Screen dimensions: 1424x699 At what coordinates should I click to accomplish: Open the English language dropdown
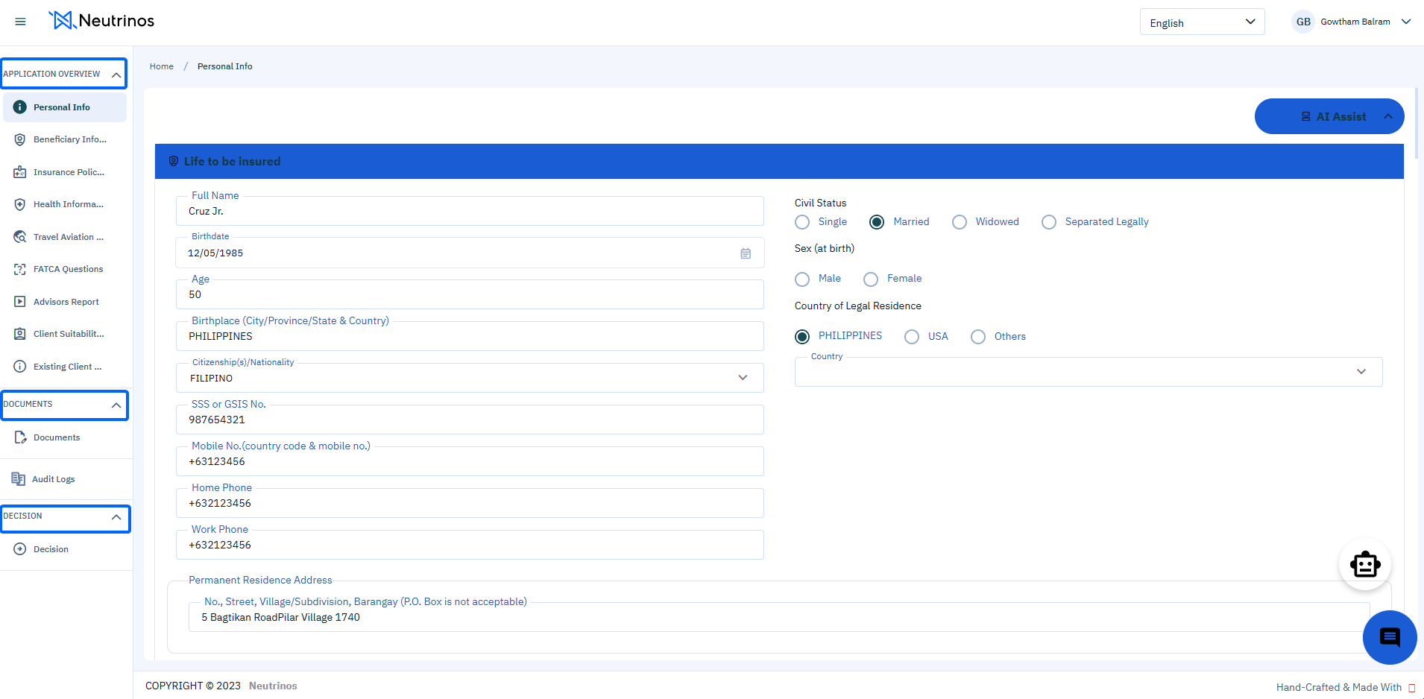1201,22
